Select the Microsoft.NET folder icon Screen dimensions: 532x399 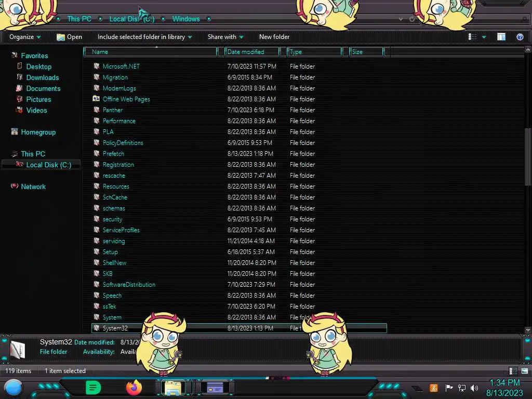pyautogui.click(x=97, y=66)
